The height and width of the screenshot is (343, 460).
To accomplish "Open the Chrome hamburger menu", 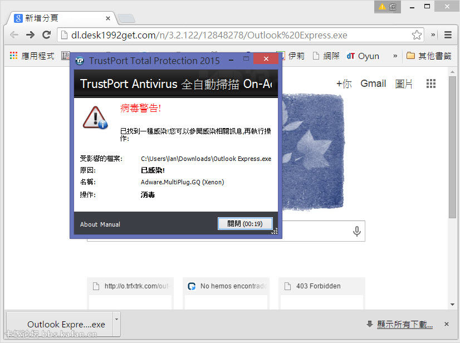I will click(x=448, y=35).
